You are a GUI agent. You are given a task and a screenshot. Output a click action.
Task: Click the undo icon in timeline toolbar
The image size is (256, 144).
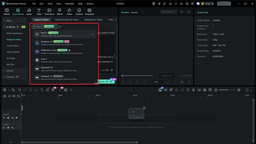[x=20, y=90]
